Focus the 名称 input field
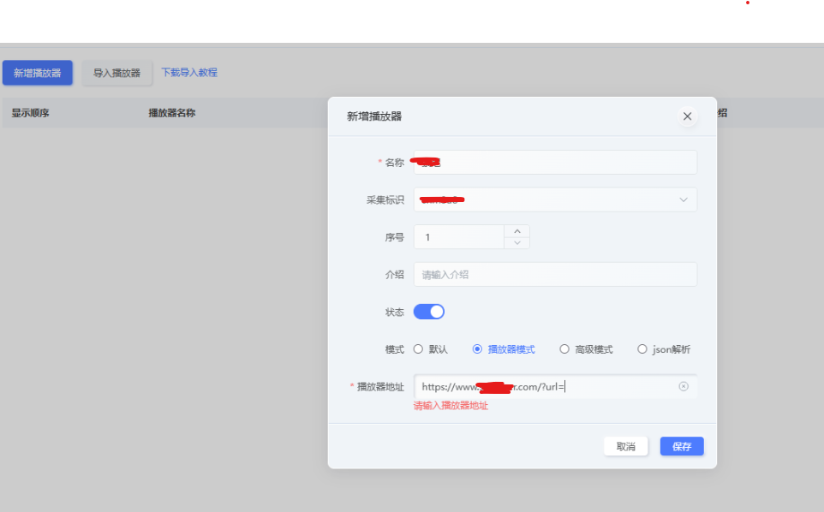This screenshot has height=512, width=824. (555, 163)
